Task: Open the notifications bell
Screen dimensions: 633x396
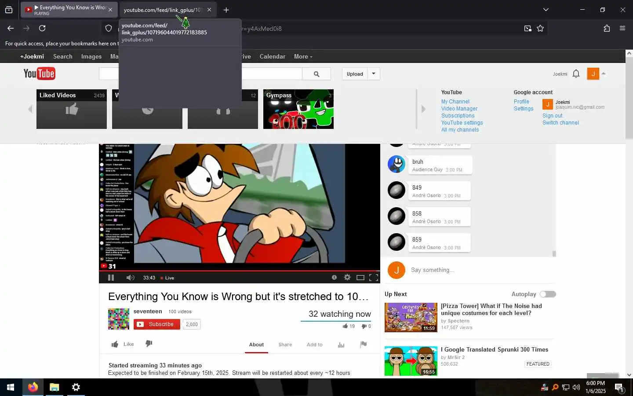Action: [576, 74]
